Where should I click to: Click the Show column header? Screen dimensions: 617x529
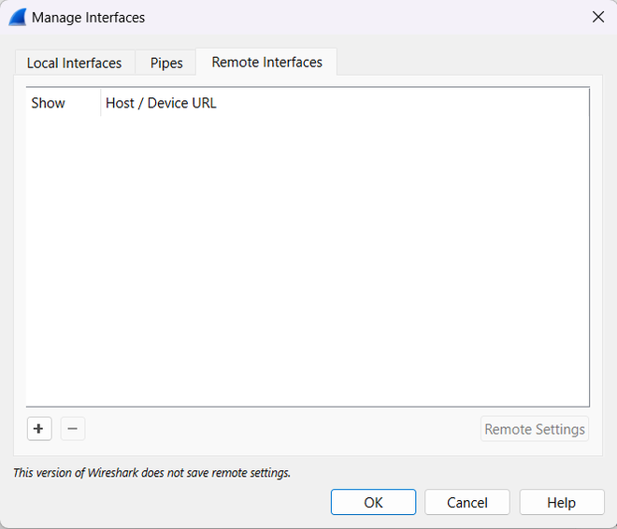pyautogui.click(x=49, y=103)
